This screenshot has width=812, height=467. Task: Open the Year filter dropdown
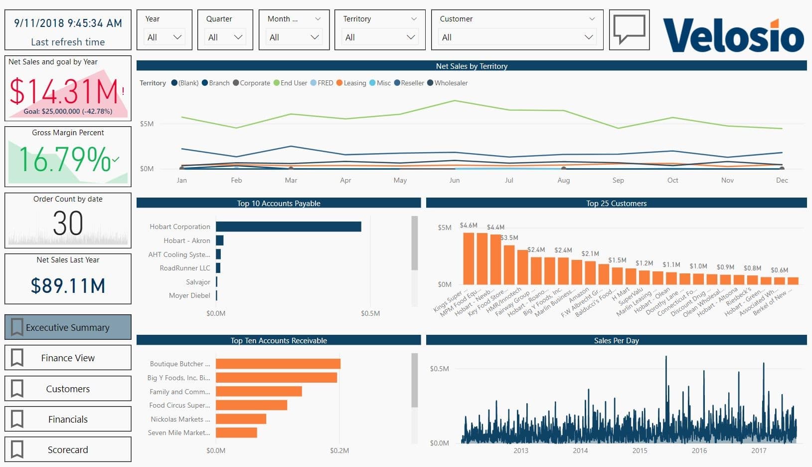click(x=177, y=37)
